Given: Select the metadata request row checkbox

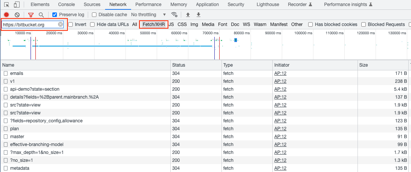Looking at the screenshot, I should click(x=6, y=168).
